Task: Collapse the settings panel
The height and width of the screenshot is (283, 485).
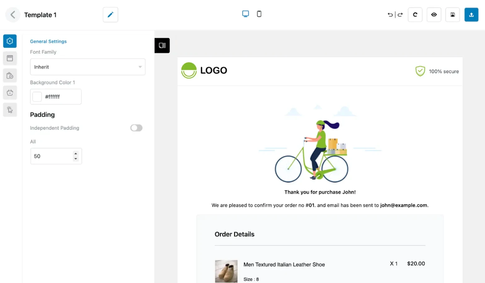Action: (162, 45)
